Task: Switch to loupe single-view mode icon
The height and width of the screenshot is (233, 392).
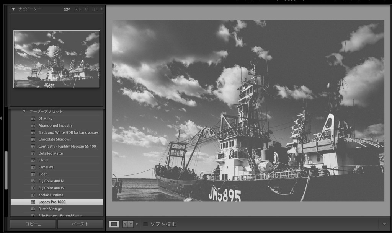Action: (x=114, y=224)
